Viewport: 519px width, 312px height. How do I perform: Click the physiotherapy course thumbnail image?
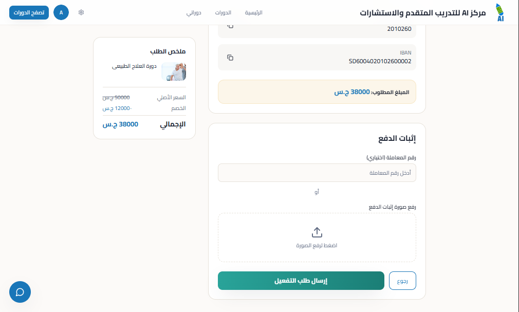pyautogui.click(x=174, y=71)
